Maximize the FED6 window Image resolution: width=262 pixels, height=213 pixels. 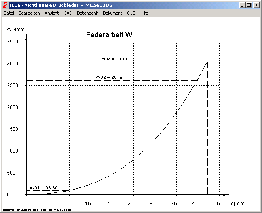point(249,5)
